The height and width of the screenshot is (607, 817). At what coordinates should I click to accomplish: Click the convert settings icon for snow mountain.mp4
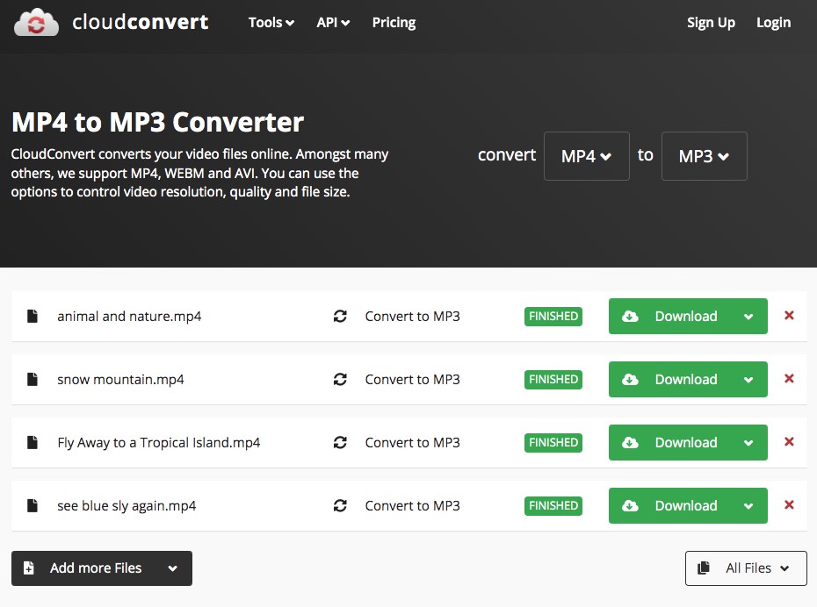340,379
